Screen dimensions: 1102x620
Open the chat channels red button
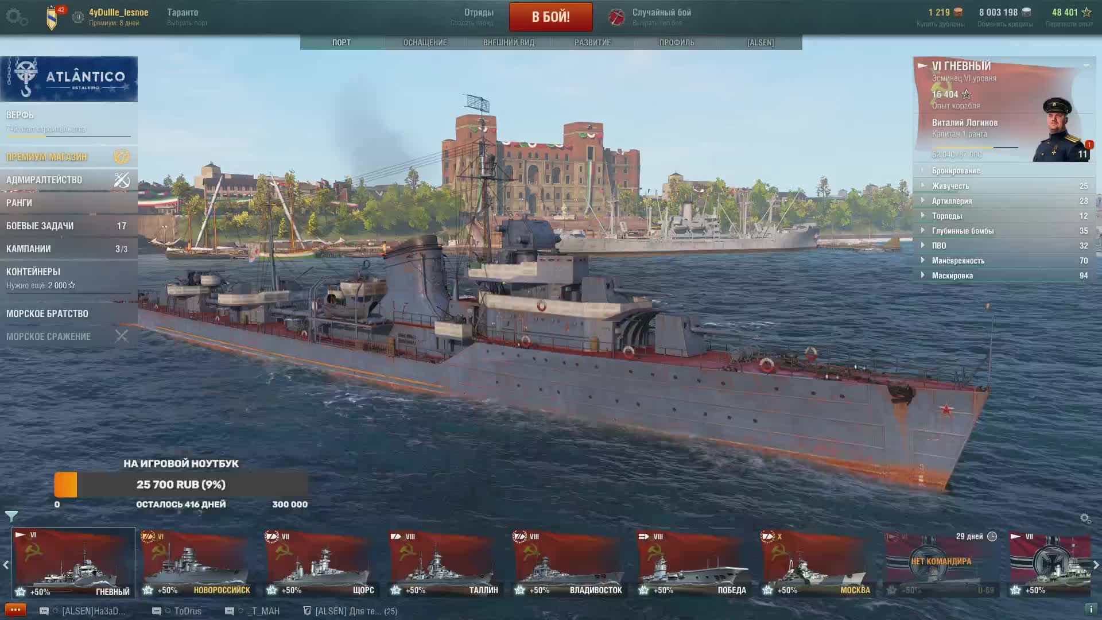coord(15,610)
